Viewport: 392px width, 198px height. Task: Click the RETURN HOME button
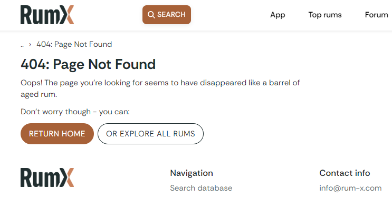tap(57, 134)
